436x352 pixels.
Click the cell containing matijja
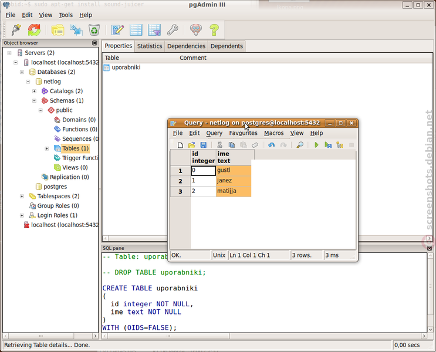(234, 191)
